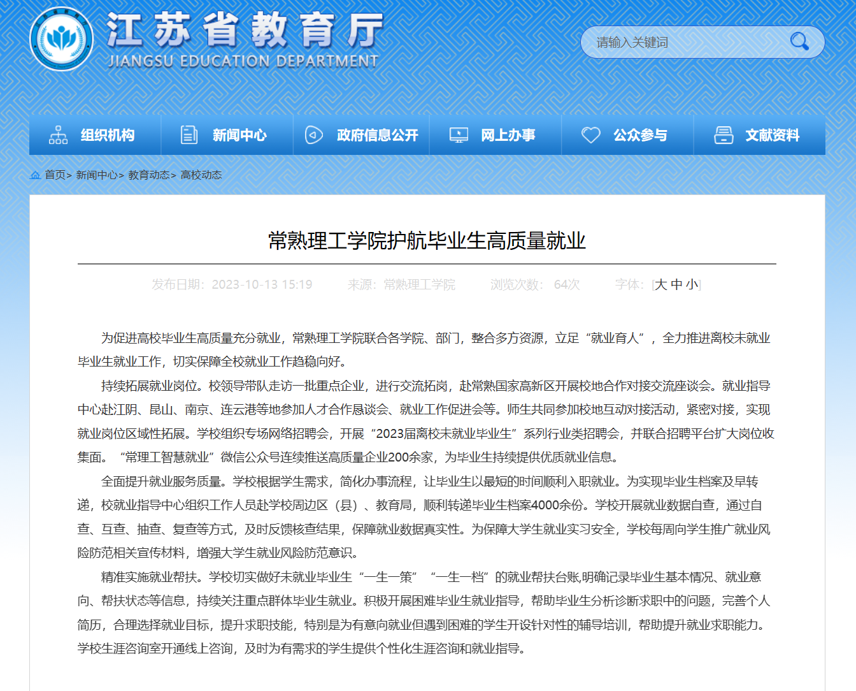The image size is (856, 691).
Task: Click the paragraph starting 精准实施就业帮扶
Action: coord(424,613)
